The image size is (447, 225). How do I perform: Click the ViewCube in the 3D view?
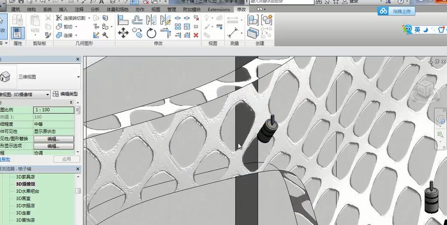pos(423,90)
